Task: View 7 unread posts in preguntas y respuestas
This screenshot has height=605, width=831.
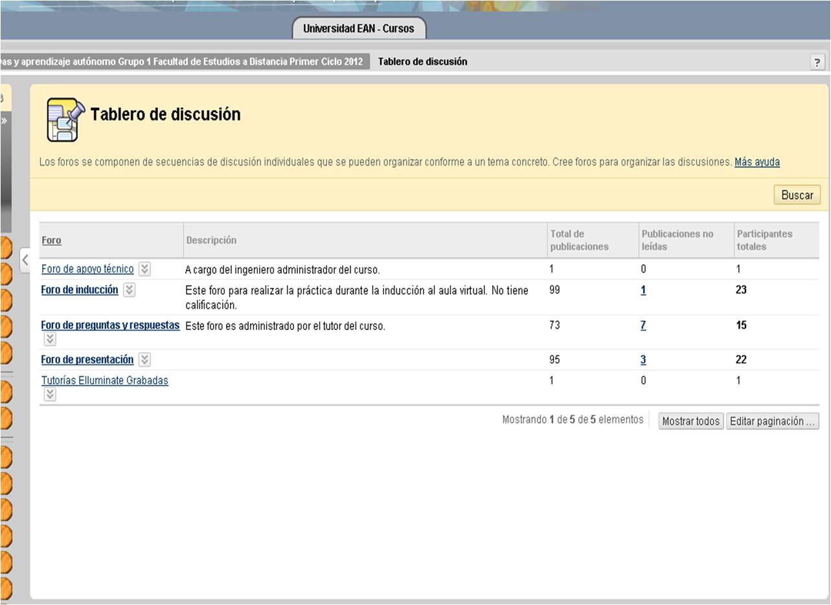Action: pos(643,325)
